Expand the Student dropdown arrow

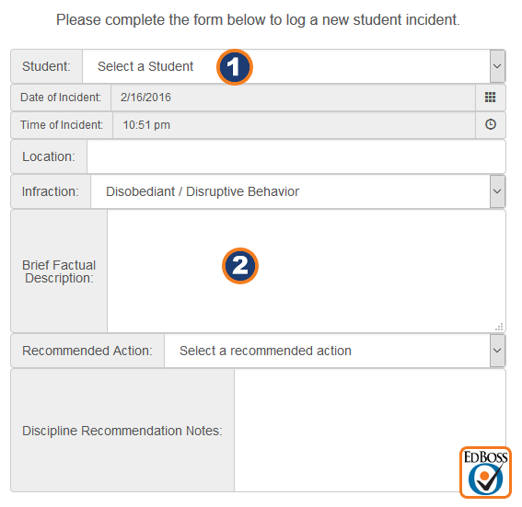[497, 66]
